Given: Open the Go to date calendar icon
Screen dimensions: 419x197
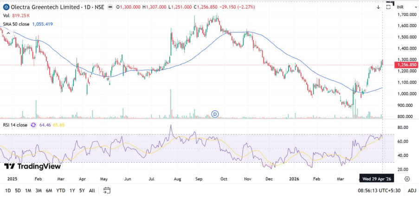Looking at the screenshot, I should [107, 190].
